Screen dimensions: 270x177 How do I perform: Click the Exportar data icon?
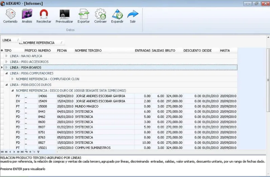pos(84,14)
